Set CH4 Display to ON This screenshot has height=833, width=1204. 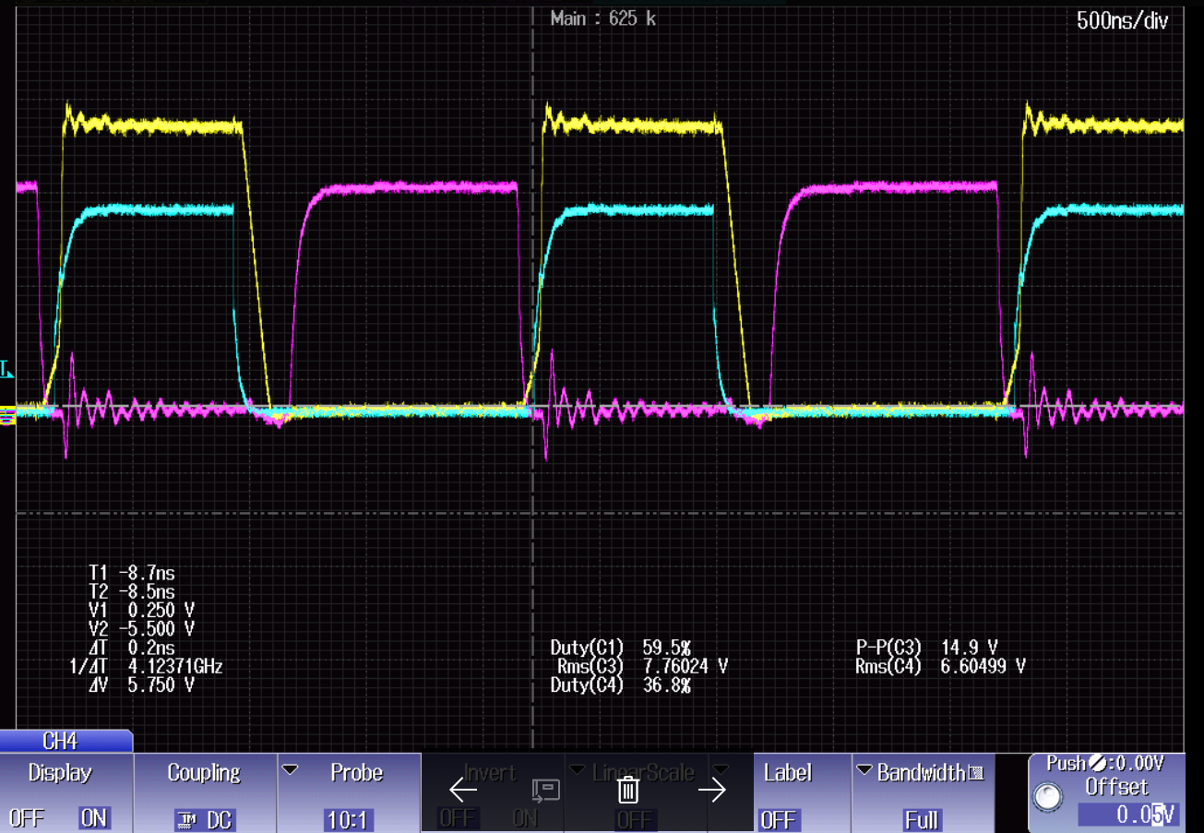pyautogui.click(x=93, y=817)
